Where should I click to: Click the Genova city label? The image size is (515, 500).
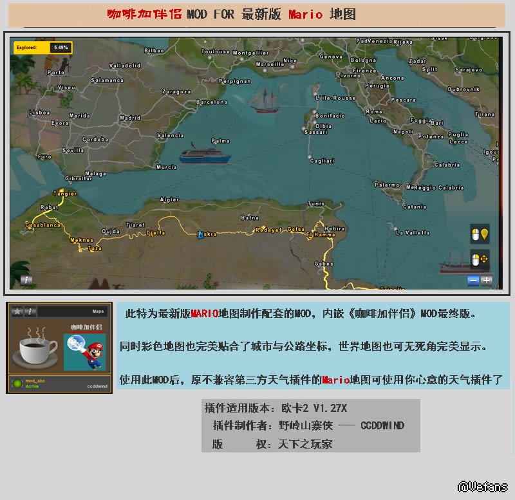pyautogui.click(x=331, y=57)
